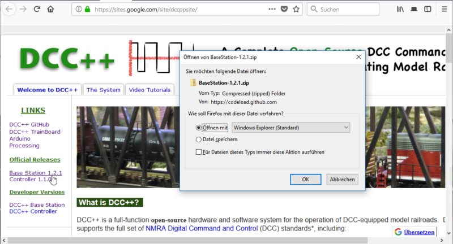The width and height of the screenshot is (453, 244).
Task: Cancel the dialog with Abbrechen
Action: [x=343, y=179]
